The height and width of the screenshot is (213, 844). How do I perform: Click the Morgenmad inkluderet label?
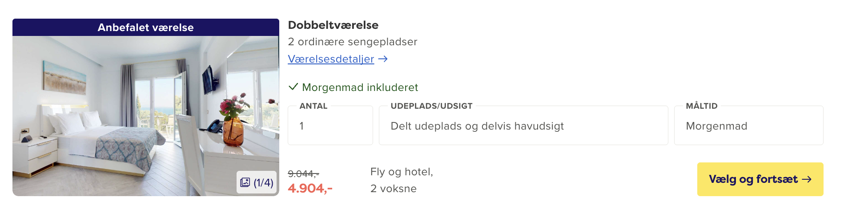[360, 87]
